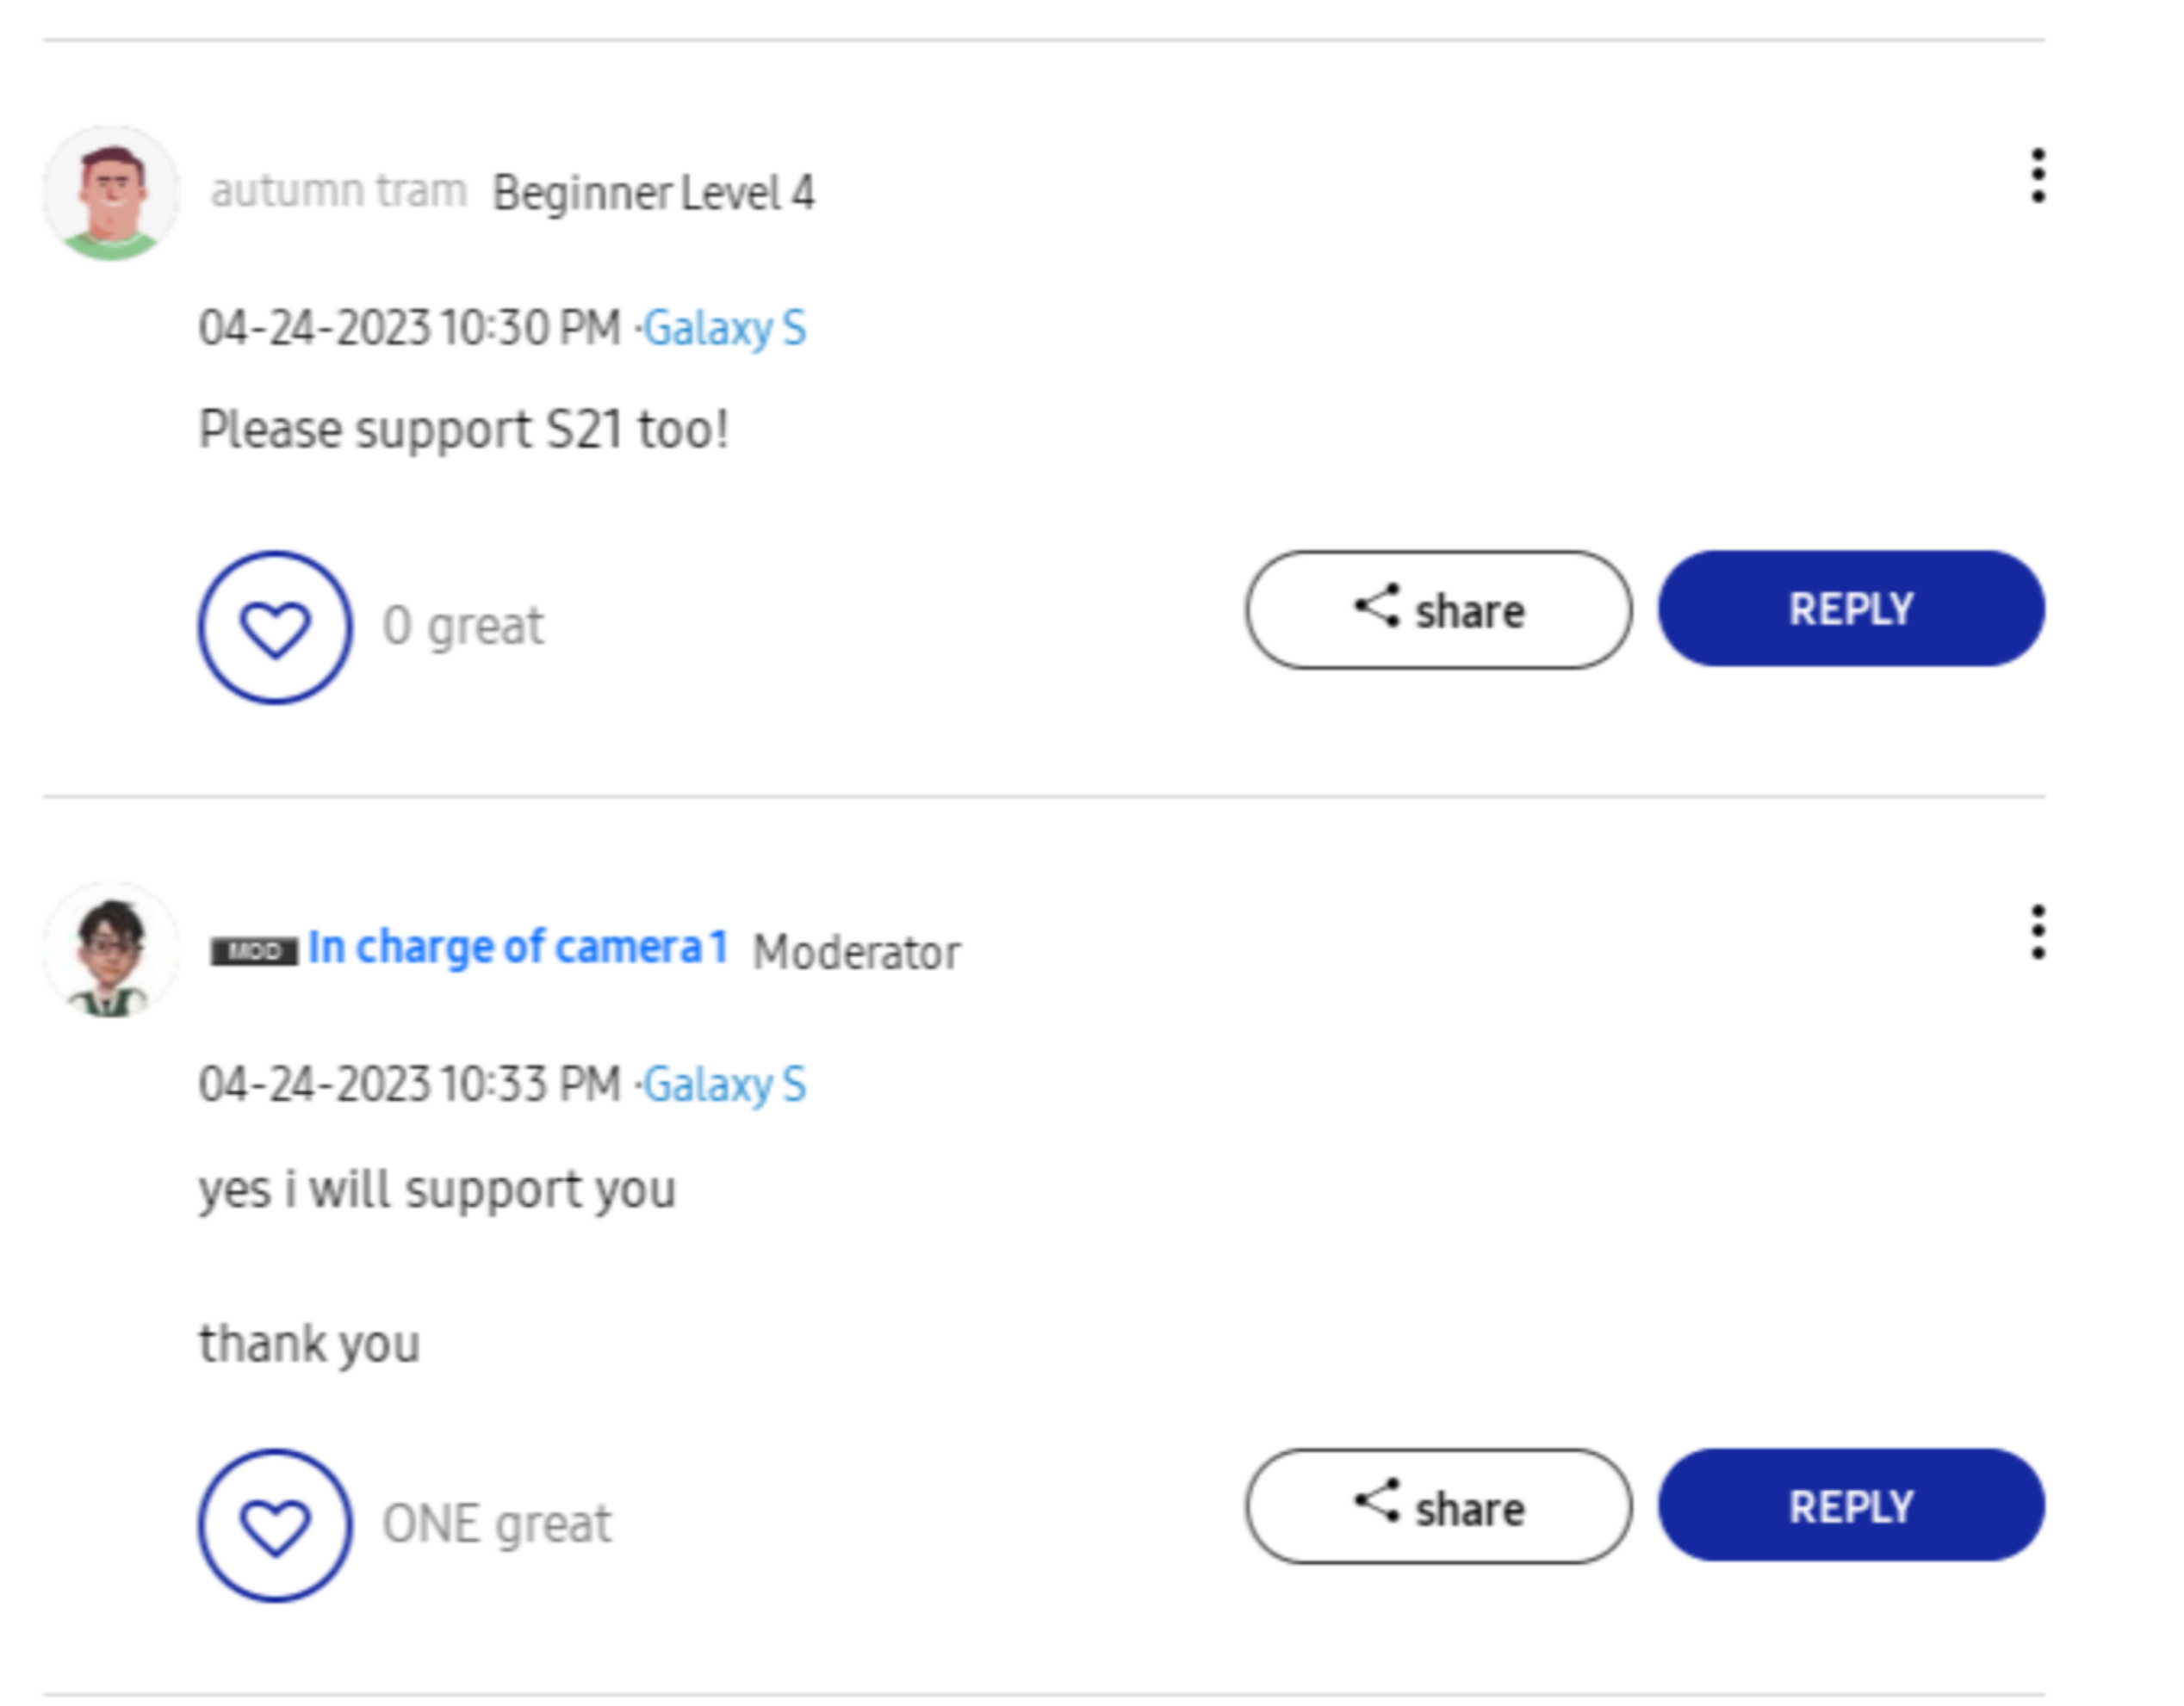
Task: Click the MOD badge icon
Action: tap(254, 950)
